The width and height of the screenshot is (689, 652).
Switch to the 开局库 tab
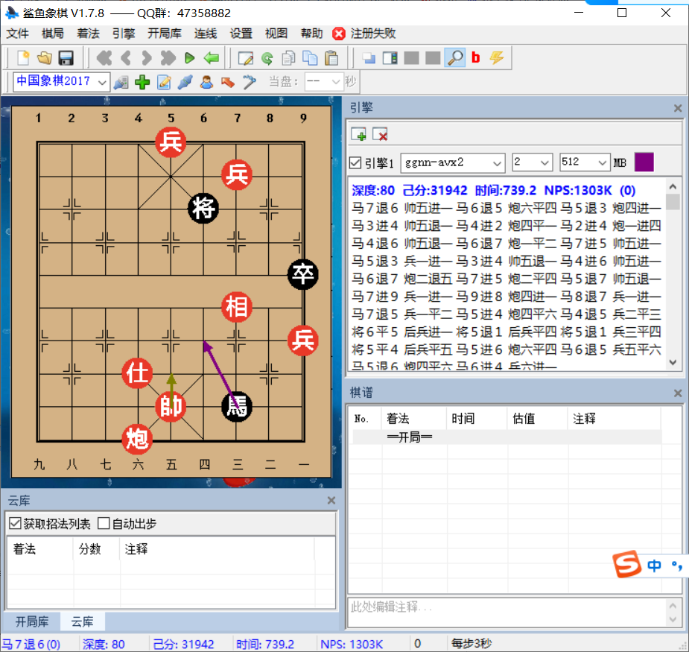pos(32,621)
